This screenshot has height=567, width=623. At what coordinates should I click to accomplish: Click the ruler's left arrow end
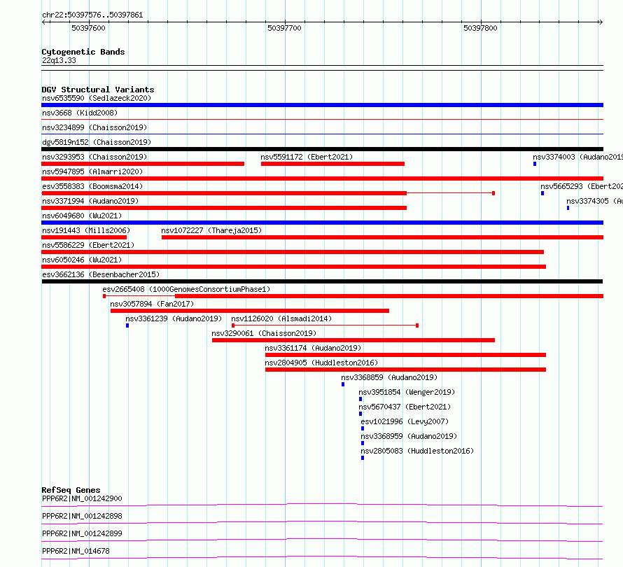point(45,22)
